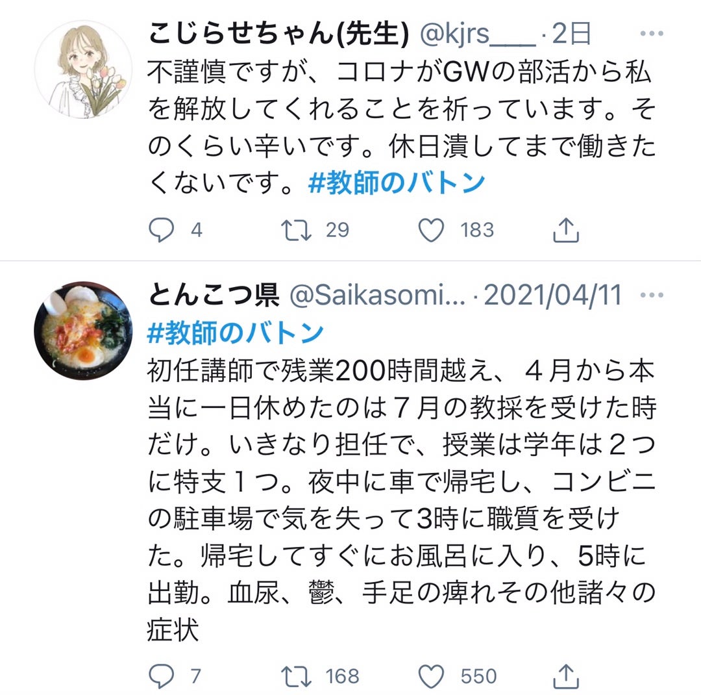Image resolution: width=701 pixels, height=695 pixels.
Task: Like the tweet with 550 likes
Action: [431, 676]
